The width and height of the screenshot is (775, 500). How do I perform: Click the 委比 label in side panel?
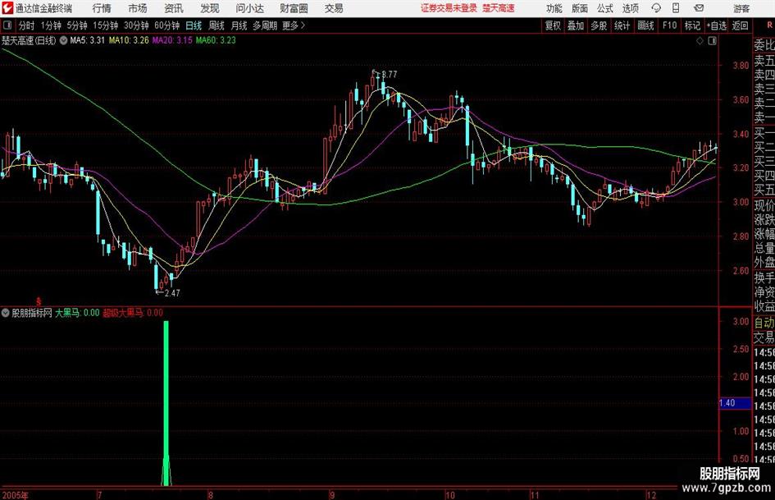(764, 45)
